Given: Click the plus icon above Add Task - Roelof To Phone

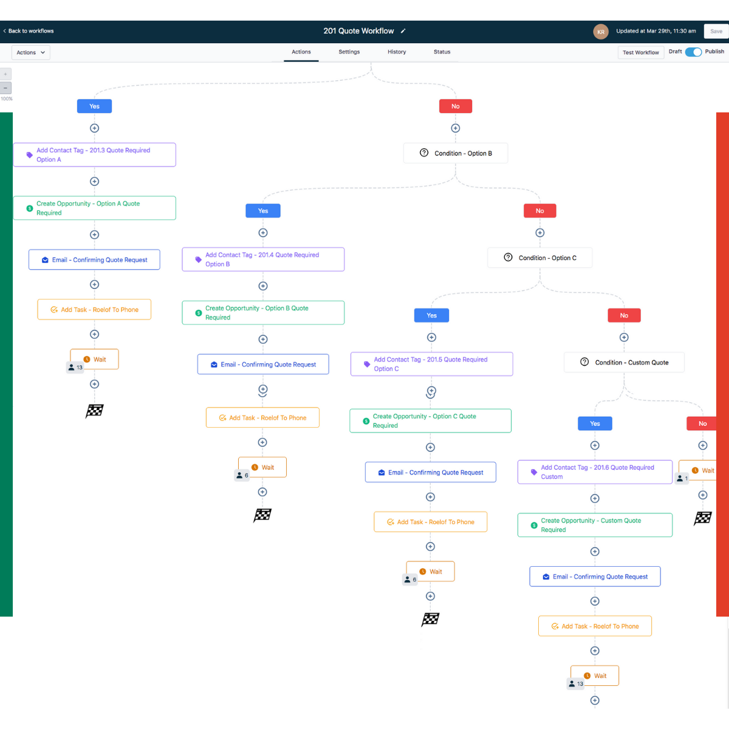Looking at the screenshot, I should [x=94, y=284].
